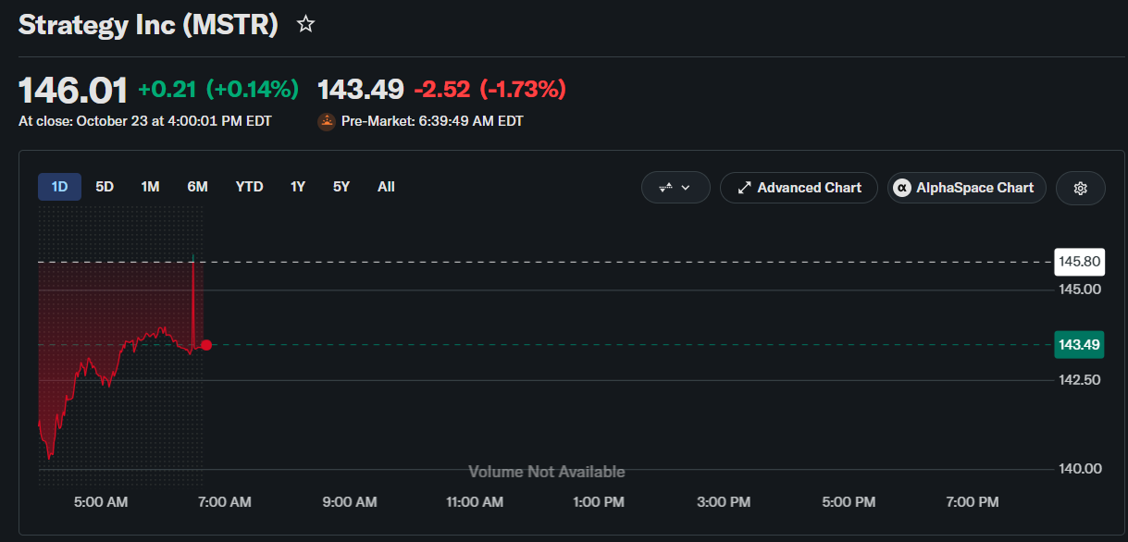The width and height of the screenshot is (1128, 542).
Task: Select the 5Y time range tab
Action: [341, 187]
